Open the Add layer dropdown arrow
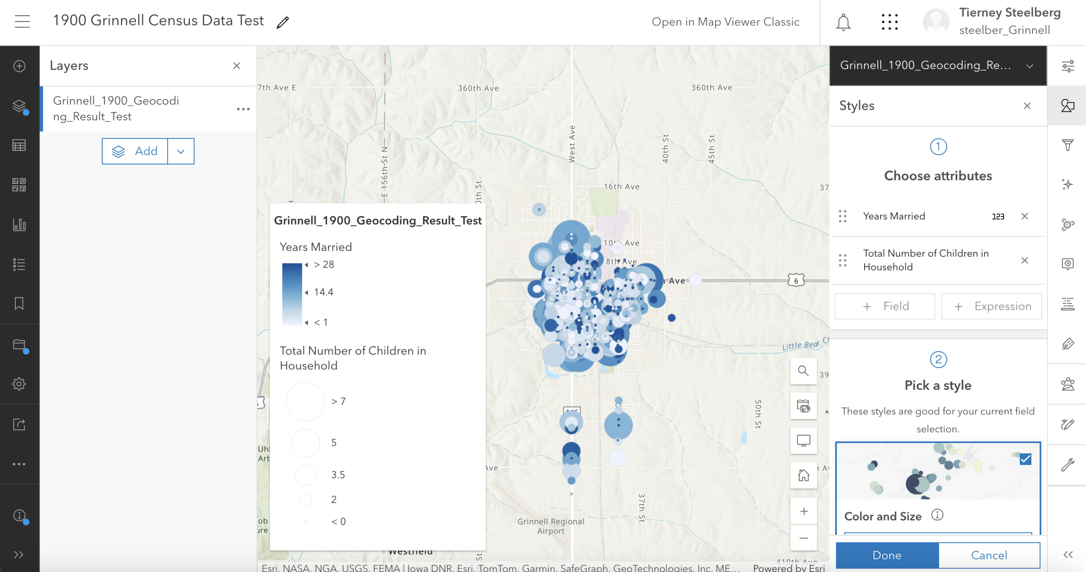Image resolution: width=1086 pixels, height=572 pixels. pyautogui.click(x=181, y=151)
